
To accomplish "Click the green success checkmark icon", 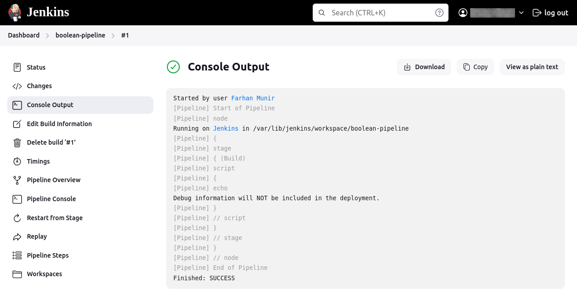I will pos(173,67).
